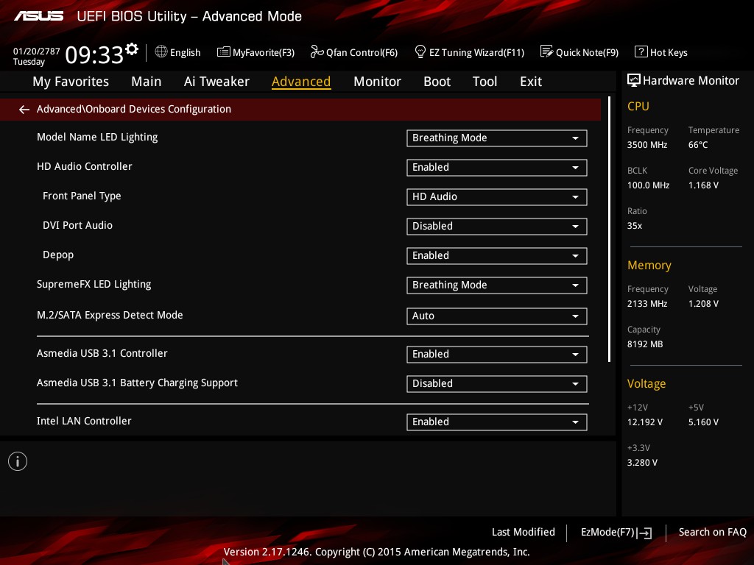The height and width of the screenshot is (565, 754).
Task: Click memory capacity value 8192 MB
Action: coord(645,344)
